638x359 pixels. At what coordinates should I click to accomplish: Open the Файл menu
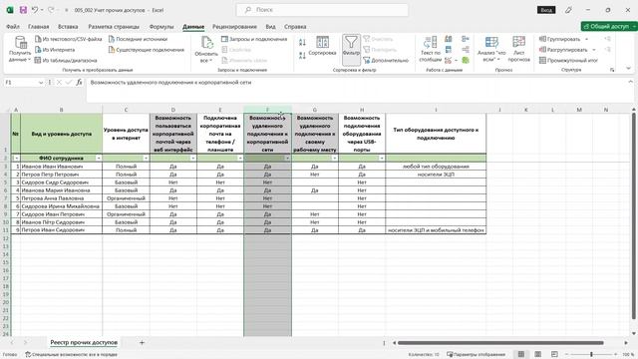coord(13,27)
